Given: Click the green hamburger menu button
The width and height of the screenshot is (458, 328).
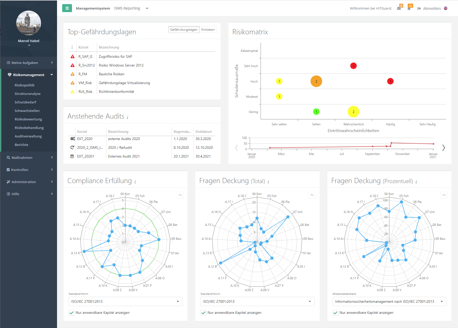Looking at the screenshot, I should [67, 8].
